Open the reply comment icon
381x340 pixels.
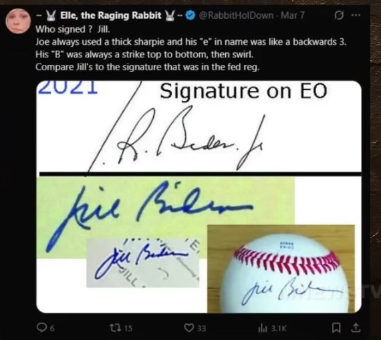click(x=41, y=327)
